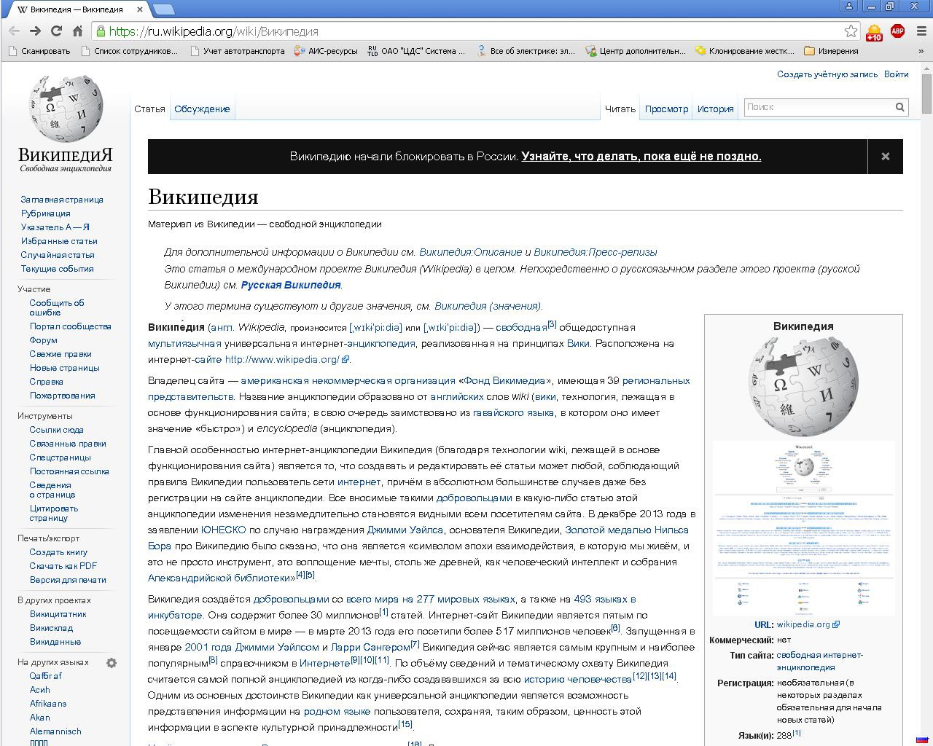The width and height of the screenshot is (933, 746).
Task: Open the infobox main page screenshot thumbnail
Action: pyautogui.click(x=803, y=528)
